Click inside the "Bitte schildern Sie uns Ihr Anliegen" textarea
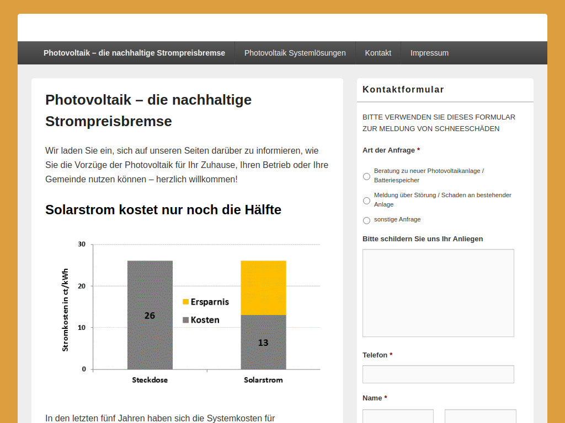 pos(438,292)
